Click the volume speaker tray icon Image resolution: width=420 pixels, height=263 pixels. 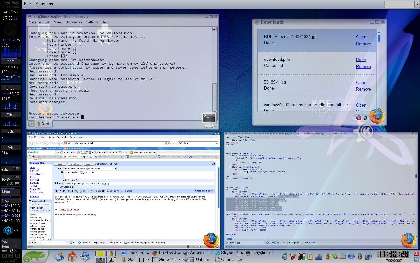(x=284, y=256)
